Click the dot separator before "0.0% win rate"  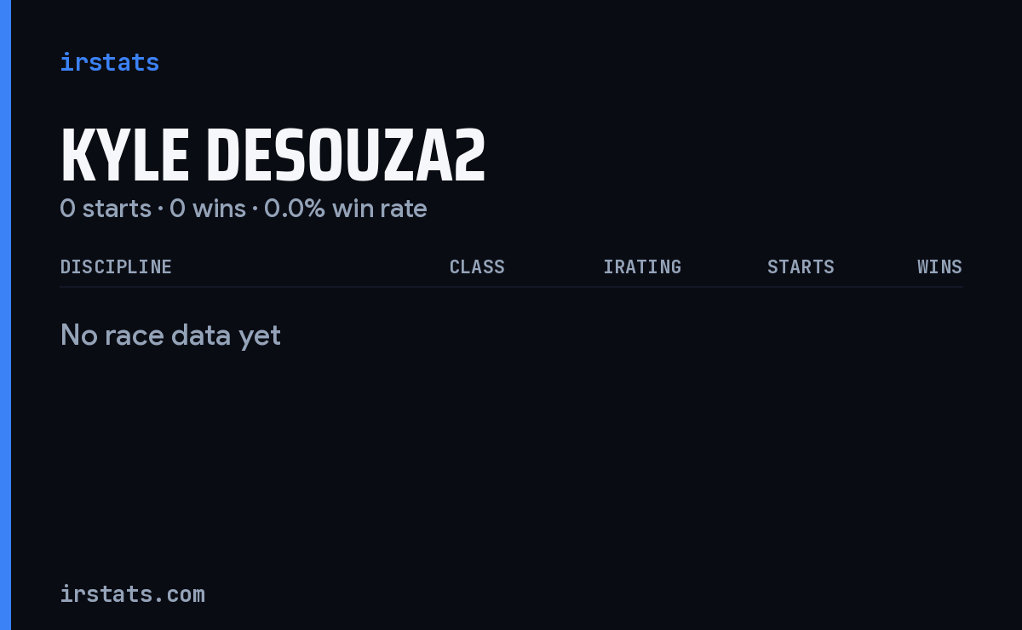[x=255, y=209]
